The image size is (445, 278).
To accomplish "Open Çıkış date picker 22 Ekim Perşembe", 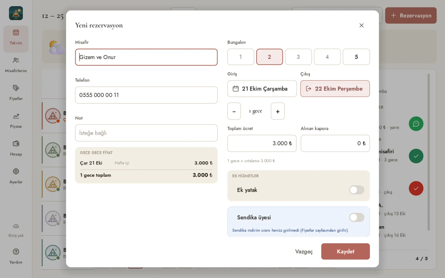I will (x=335, y=89).
